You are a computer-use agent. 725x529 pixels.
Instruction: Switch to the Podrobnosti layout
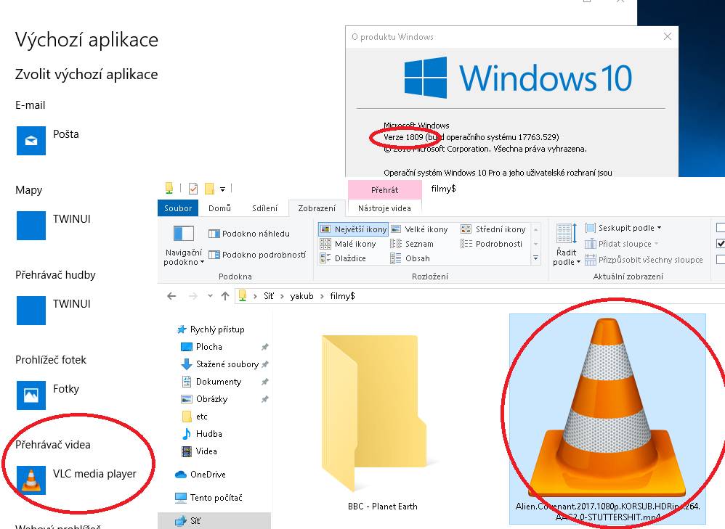coord(492,244)
